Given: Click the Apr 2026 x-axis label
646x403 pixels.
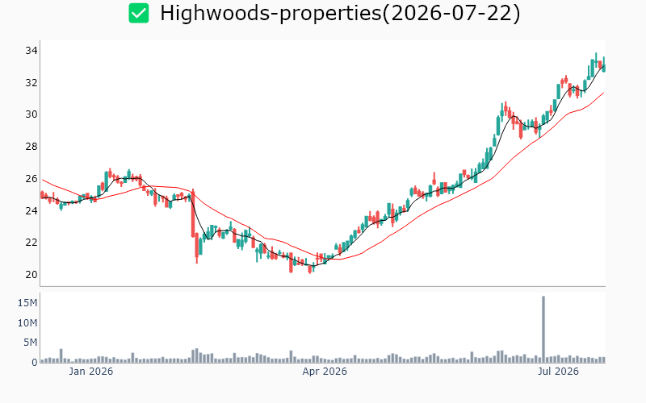Looking at the screenshot, I should (x=325, y=372).
